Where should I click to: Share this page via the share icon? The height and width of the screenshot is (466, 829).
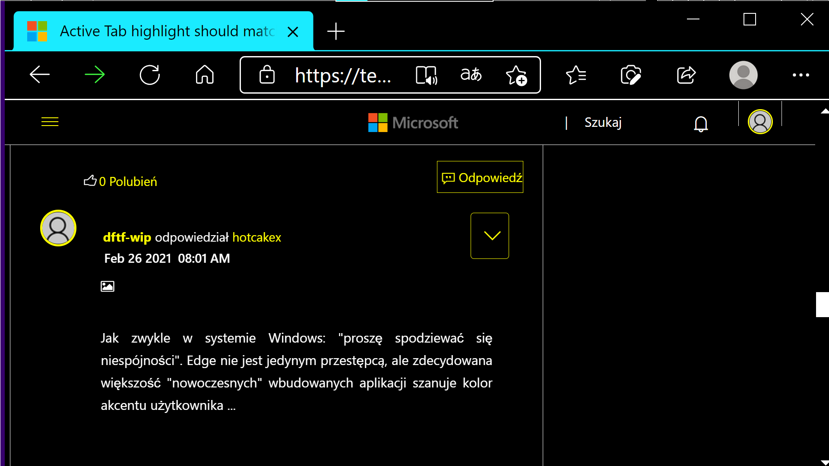tap(686, 75)
